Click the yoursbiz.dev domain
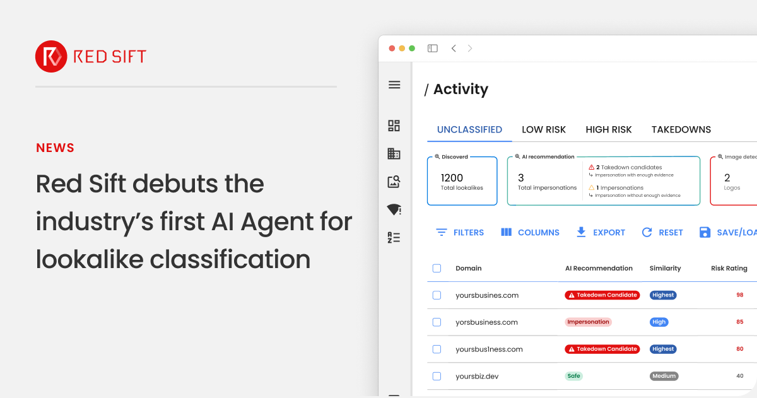The image size is (757, 398). tap(477, 377)
